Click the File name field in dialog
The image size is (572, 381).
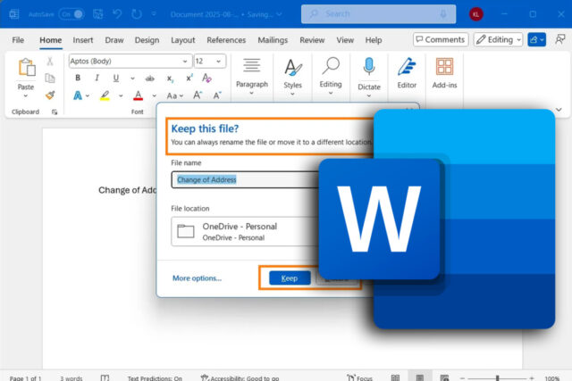(x=245, y=179)
